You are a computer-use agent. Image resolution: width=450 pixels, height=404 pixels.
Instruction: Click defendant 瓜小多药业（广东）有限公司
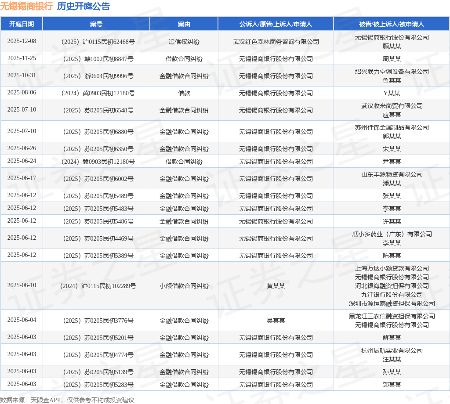click(392, 234)
